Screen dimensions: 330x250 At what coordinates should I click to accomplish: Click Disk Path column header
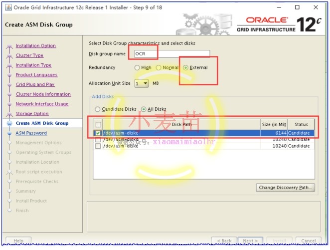[x=182, y=124]
